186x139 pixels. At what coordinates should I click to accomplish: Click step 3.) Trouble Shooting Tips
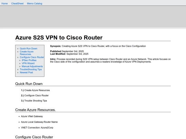click(x=34, y=101)
